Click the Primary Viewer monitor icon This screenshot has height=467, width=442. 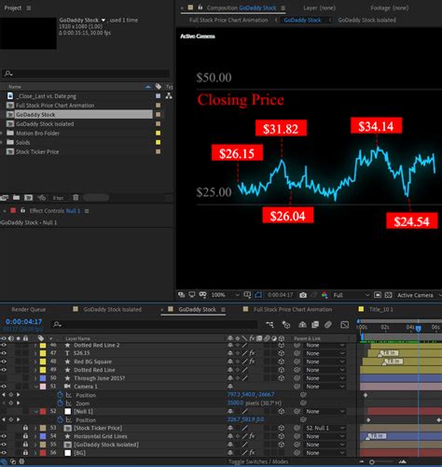[x=192, y=295]
